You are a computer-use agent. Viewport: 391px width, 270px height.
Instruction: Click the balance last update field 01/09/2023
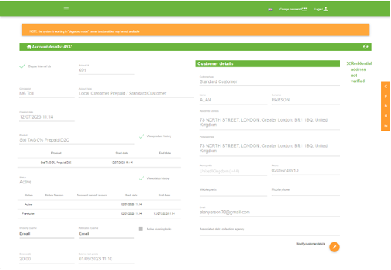pyautogui.click(x=107, y=259)
